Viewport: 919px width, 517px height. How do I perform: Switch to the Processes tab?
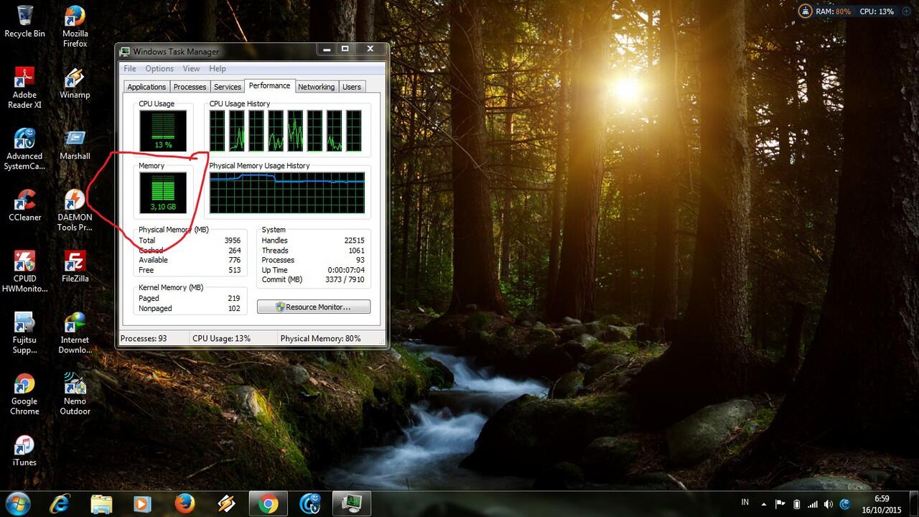pyautogui.click(x=190, y=87)
